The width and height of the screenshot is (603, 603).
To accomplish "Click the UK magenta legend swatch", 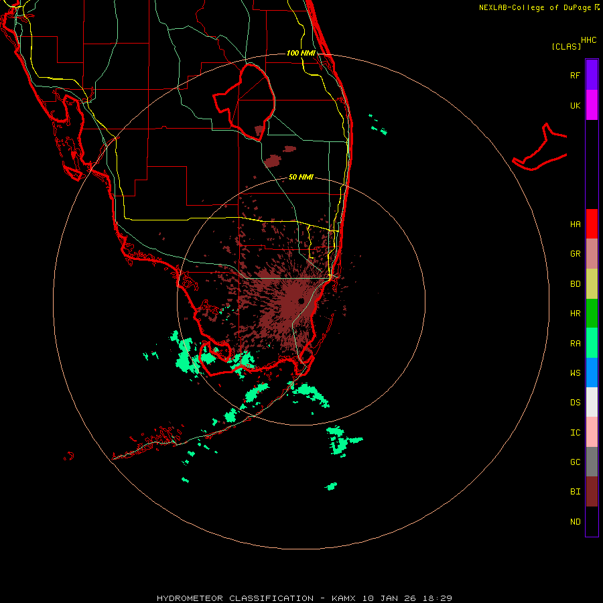I will click(592, 105).
